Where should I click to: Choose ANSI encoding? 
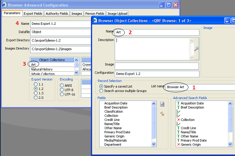62,85
